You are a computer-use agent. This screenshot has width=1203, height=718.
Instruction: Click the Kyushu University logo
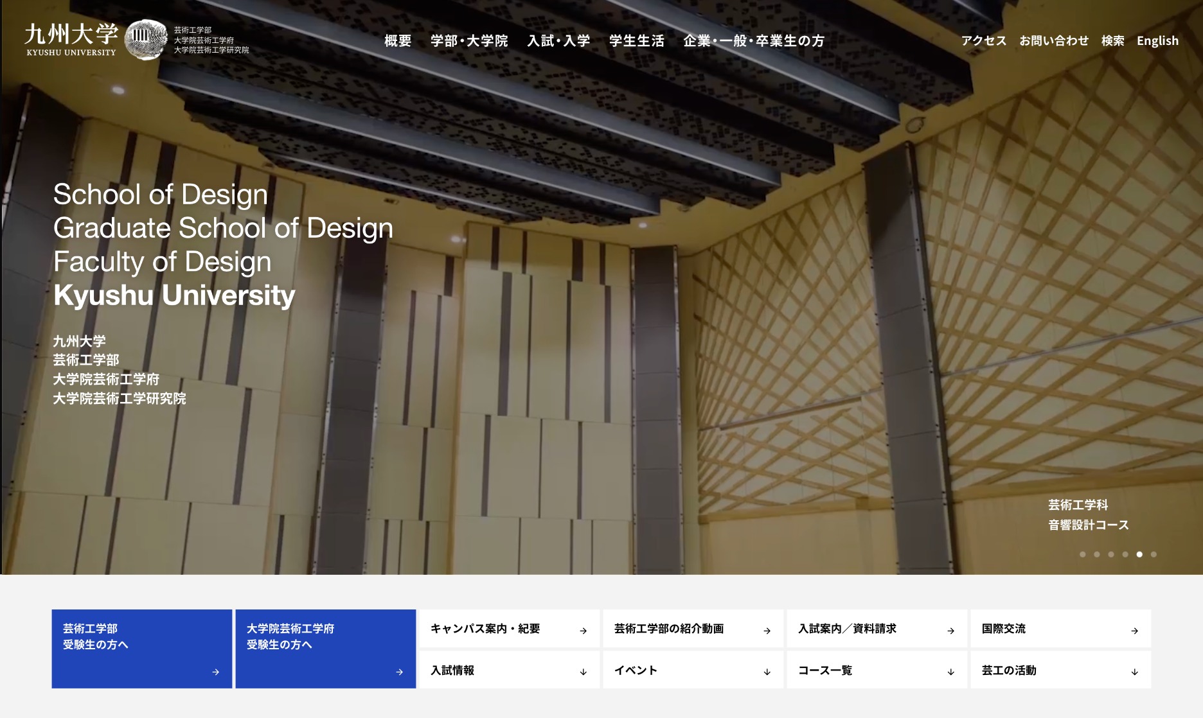tap(71, 40)
